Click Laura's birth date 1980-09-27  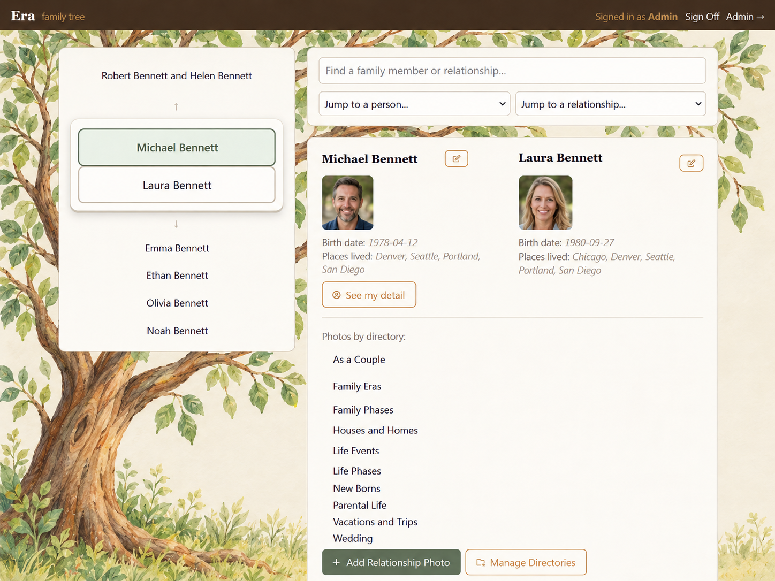589,242
